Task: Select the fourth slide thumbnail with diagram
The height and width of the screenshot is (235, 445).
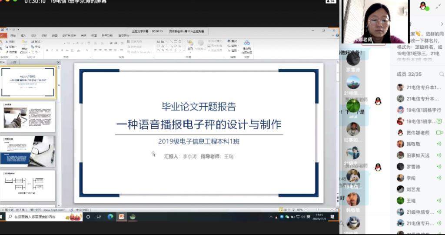Action: (28, 185)
